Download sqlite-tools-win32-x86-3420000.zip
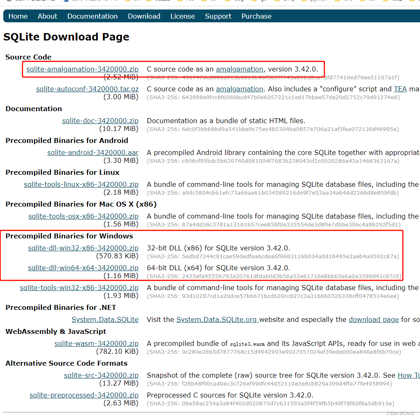This screenshot has height=419, width=420. coord(79,288)
